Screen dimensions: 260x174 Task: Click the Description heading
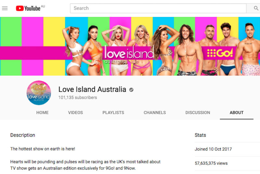pyautogui.click(x=23, y=135)
